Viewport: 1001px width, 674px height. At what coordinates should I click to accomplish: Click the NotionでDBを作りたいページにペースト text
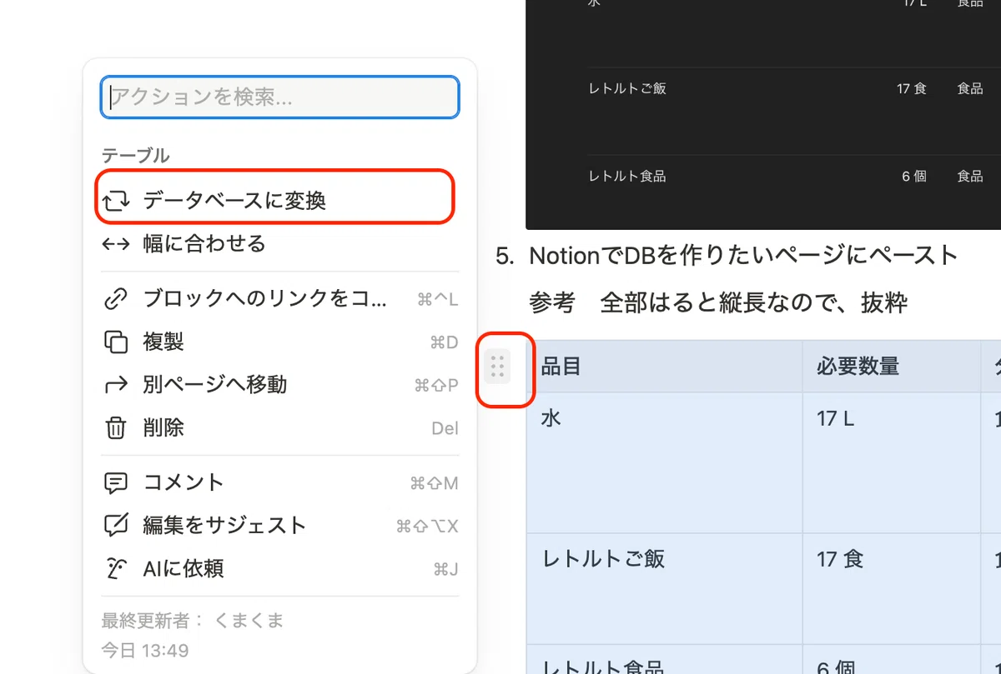[x=742, y=255]
